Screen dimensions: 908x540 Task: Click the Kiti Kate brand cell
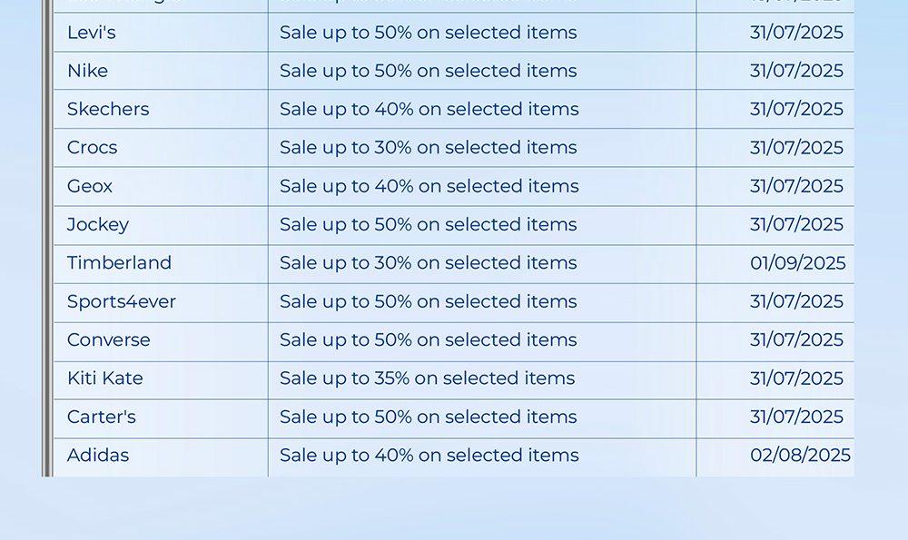[161, 378]
